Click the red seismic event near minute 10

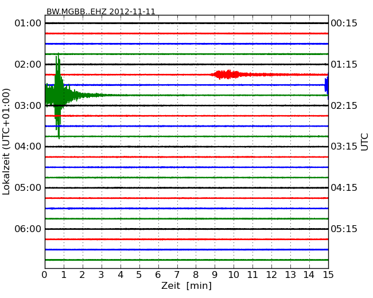point(228,74)
